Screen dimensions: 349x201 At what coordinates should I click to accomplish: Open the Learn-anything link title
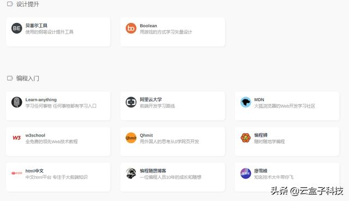coord(41,99)
